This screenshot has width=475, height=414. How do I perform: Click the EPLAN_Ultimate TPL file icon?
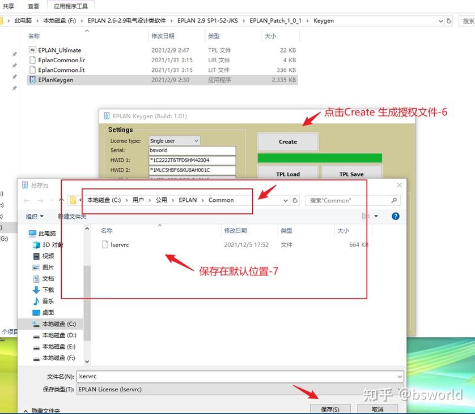click(32, 50)
